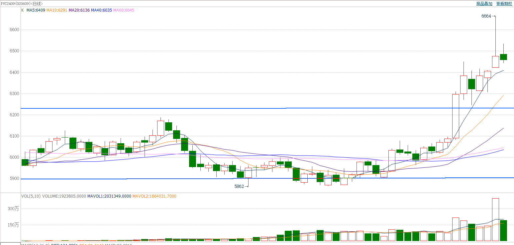Click the pink MA60:6045 label
514x245 pixels.
coord(124,10)
